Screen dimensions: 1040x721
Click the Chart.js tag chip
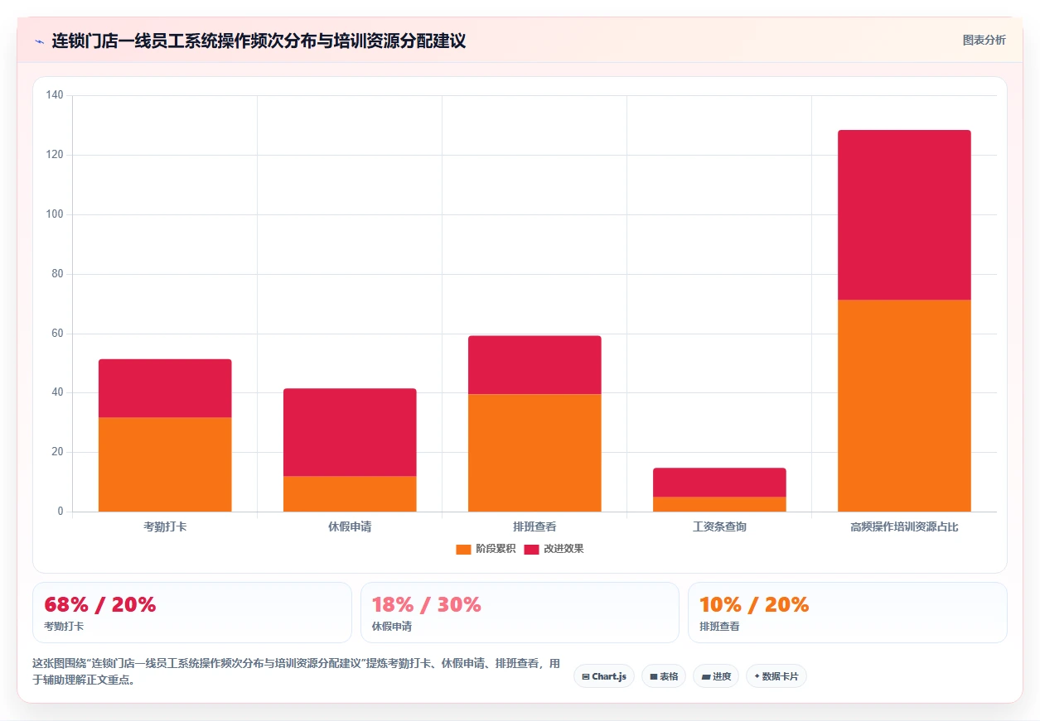(x=604, y=676)
